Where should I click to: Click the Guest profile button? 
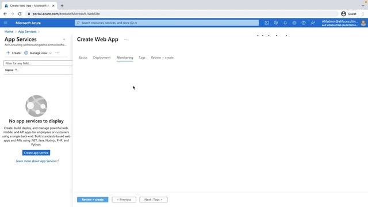coord(349,14)
